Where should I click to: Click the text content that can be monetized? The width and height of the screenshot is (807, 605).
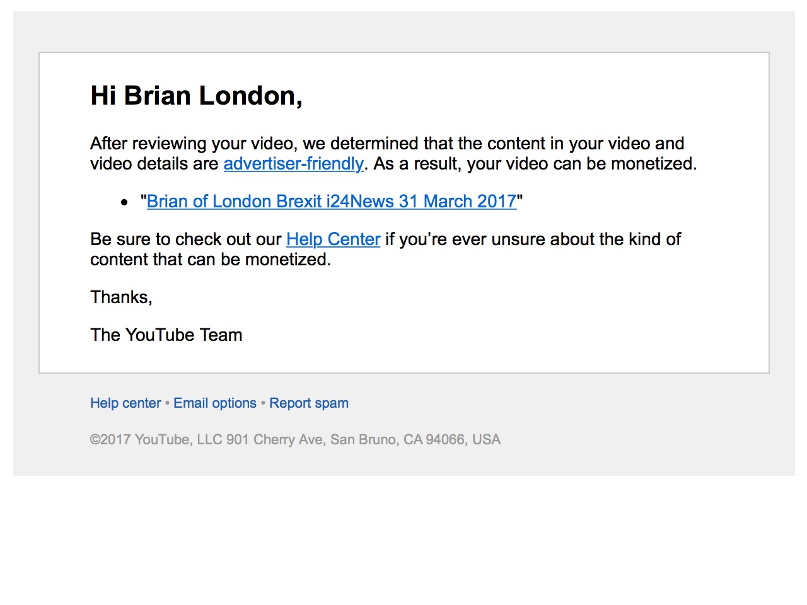(211, 260)
